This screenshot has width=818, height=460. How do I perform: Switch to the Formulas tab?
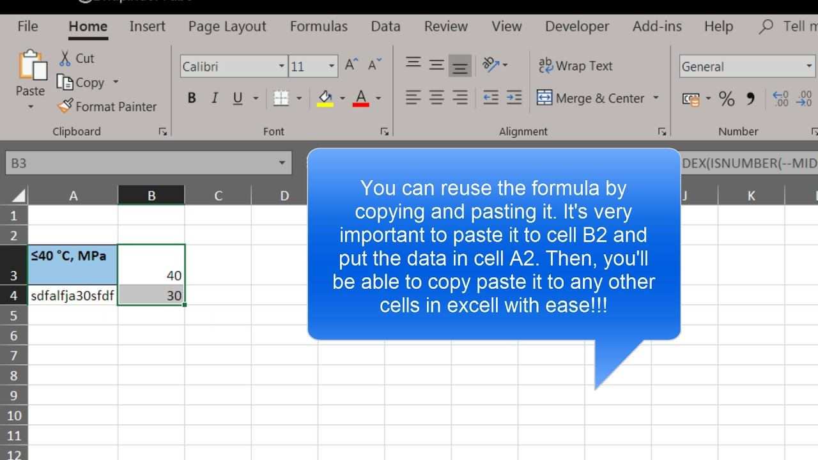point(318,26)
